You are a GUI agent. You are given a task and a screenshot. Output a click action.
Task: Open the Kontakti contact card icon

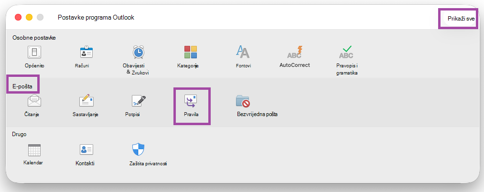pyautogui.click(x=86, y=149)
